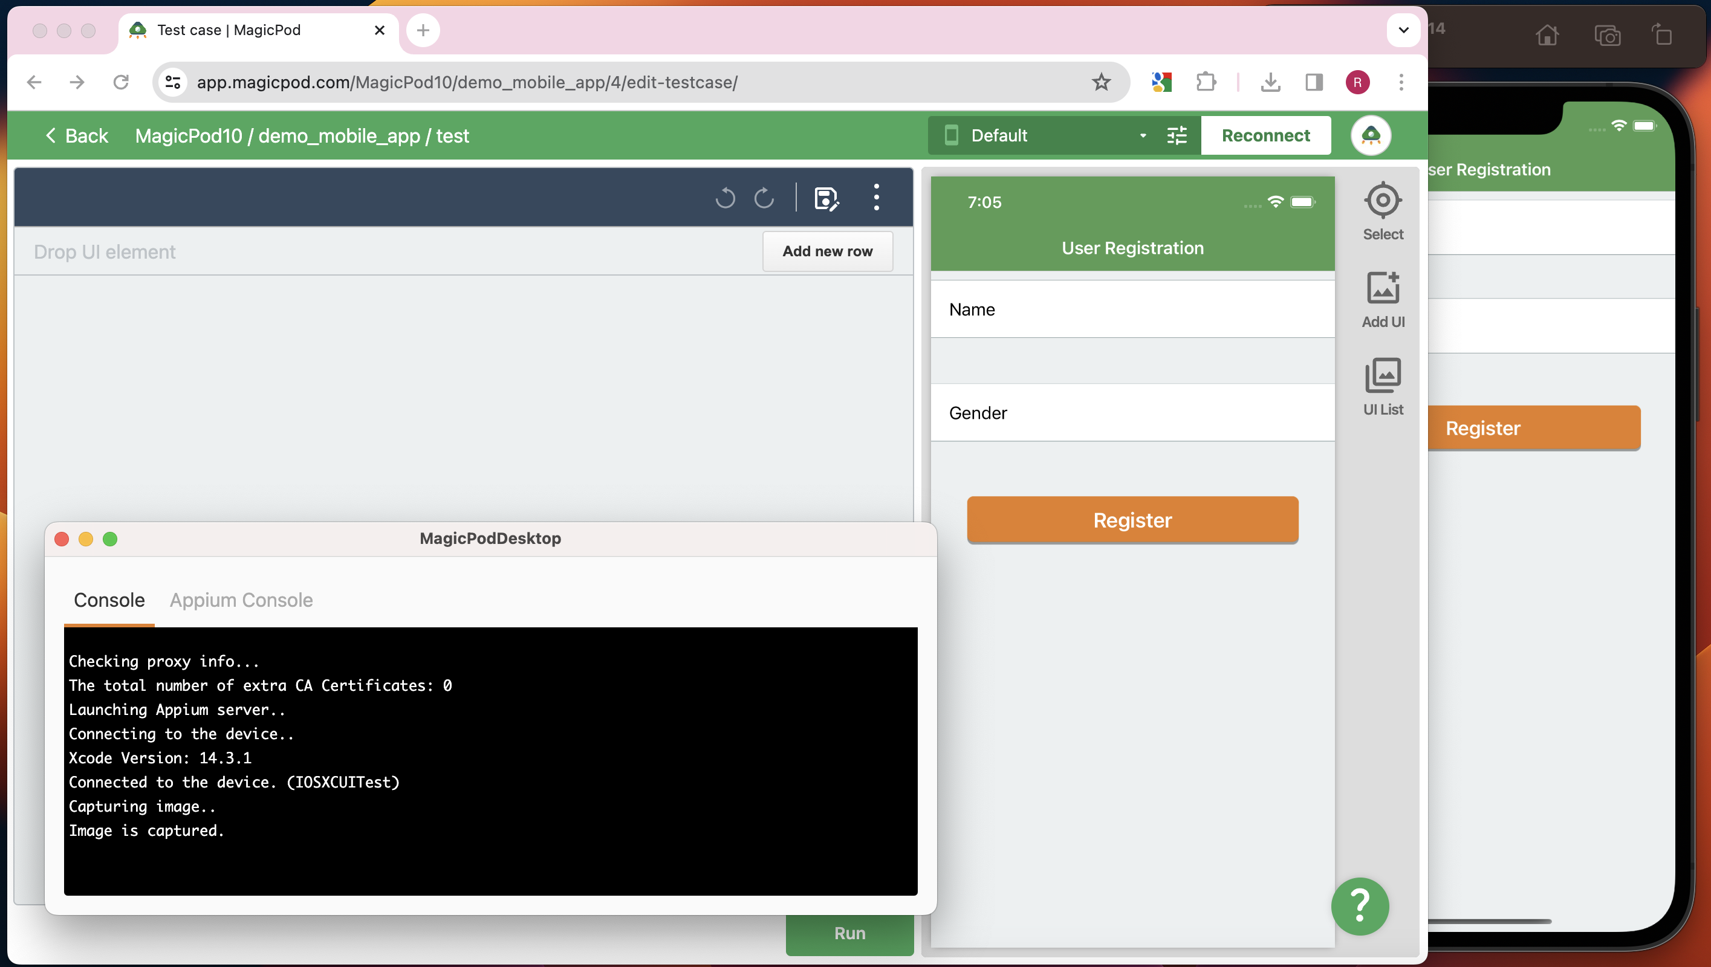1711x967 pixels.
Task: Click the redo icon in editor toolbar
Action: [x=764, y=197]
